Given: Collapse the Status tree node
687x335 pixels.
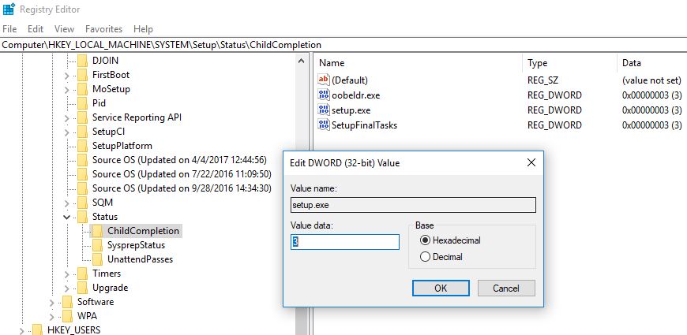Looking at the screenshot, I should click(x=67, y=217).
